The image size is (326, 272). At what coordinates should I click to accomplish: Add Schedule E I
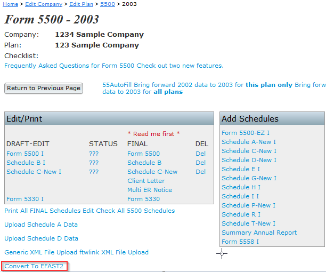(x=241, y=169)
